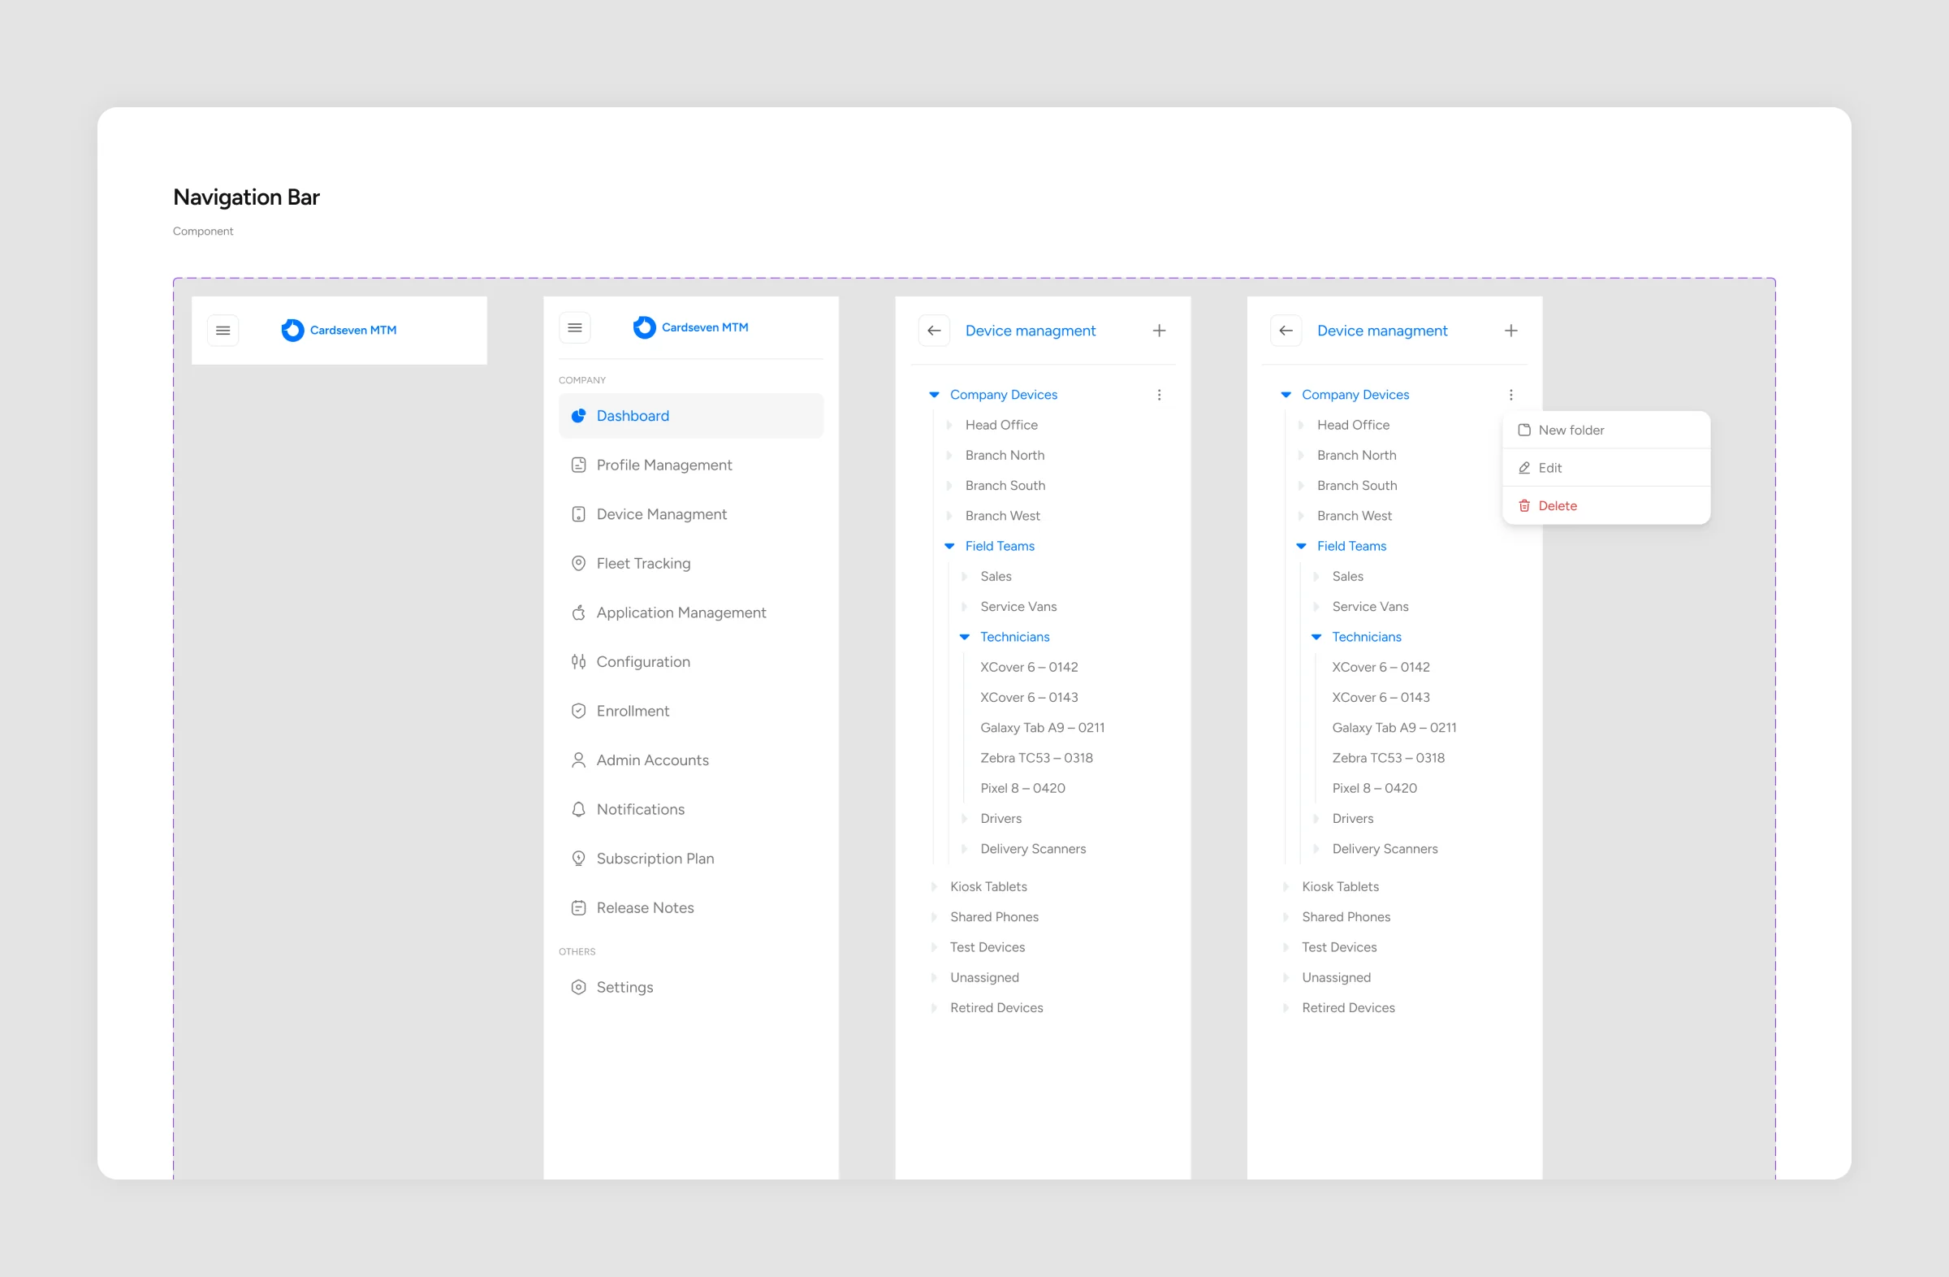Select Dashboard in the sidebar
This screenshot has width=1949, height=1277.
(691, 415)
